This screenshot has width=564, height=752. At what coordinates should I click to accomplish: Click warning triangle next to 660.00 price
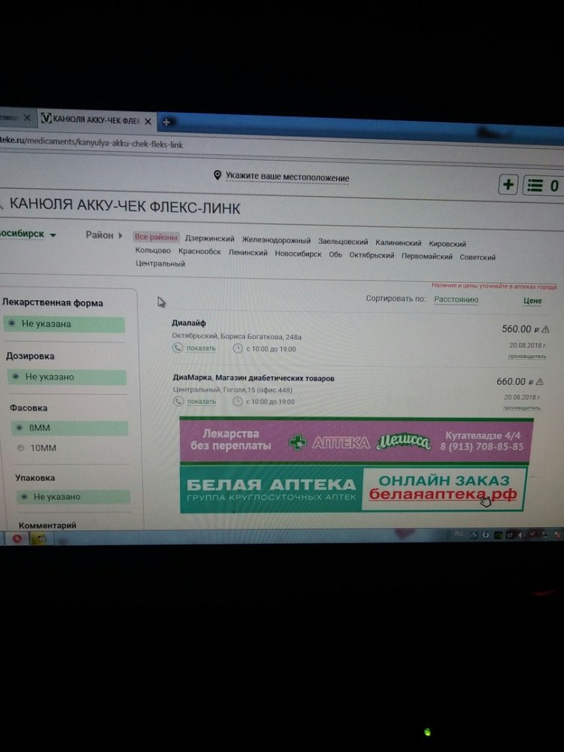click(543, 382)
